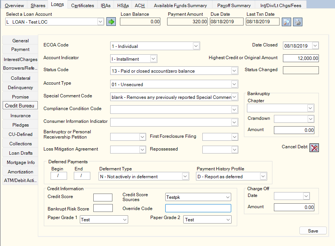Open the Loan Drafts side tab
The image size is (335, 246).
pos(20,153)
